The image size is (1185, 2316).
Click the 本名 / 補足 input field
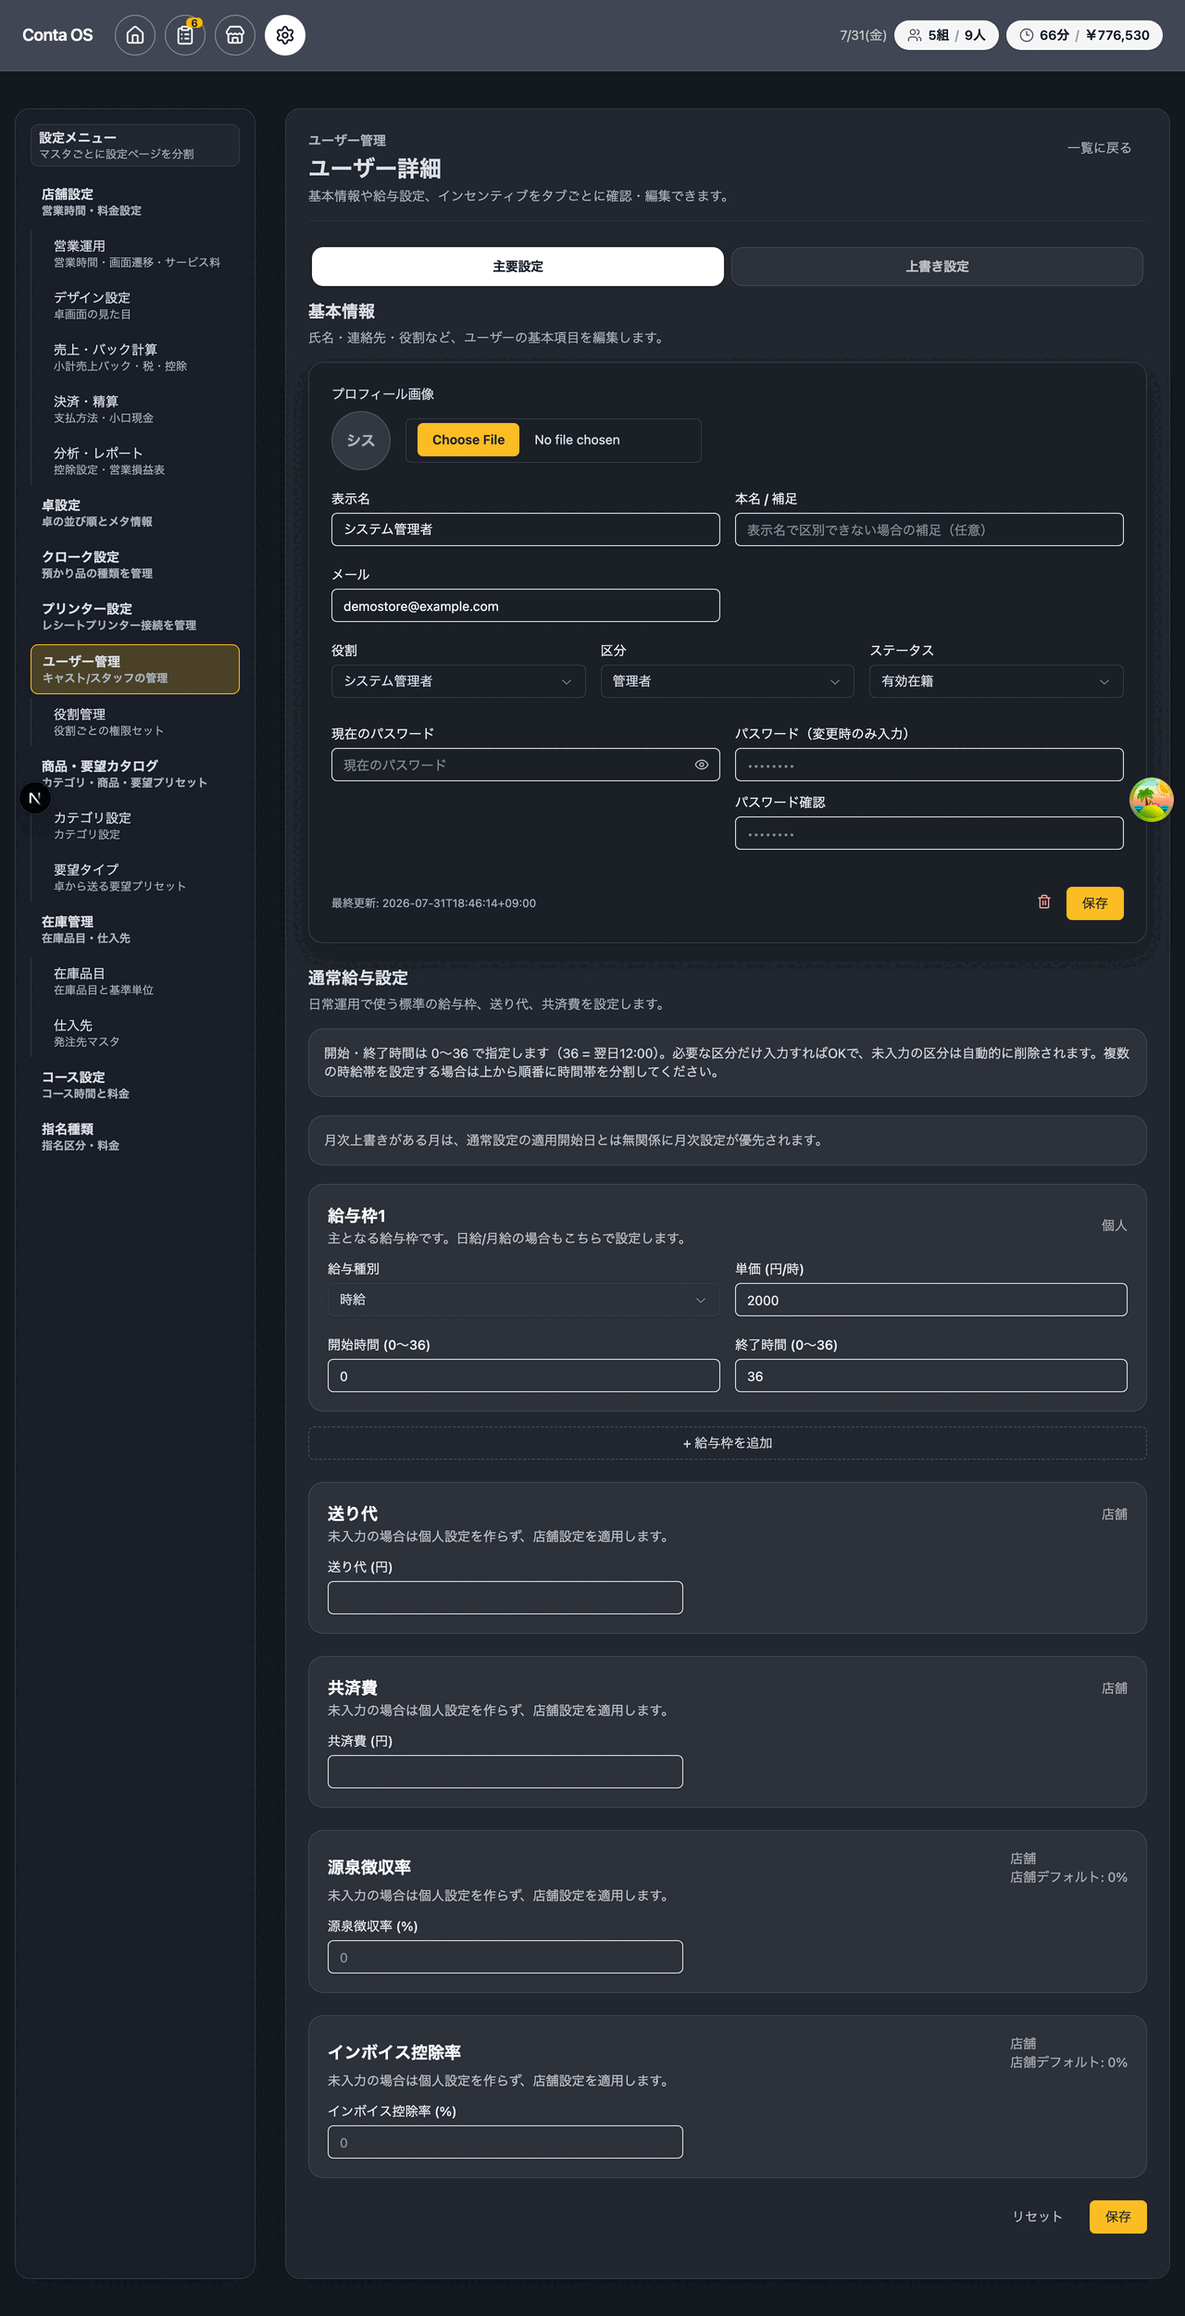coord(929,529)
